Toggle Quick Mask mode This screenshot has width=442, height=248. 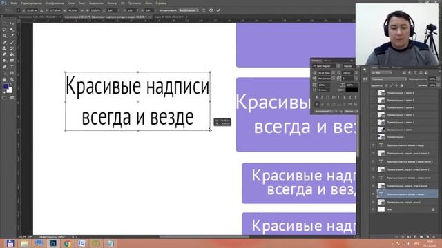pos(5,98)
